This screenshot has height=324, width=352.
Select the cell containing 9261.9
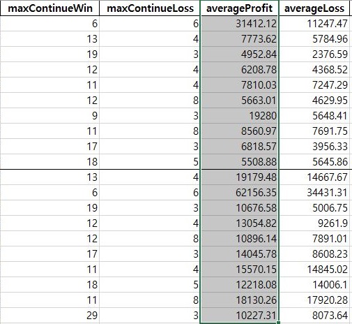(x=314, y=223)
